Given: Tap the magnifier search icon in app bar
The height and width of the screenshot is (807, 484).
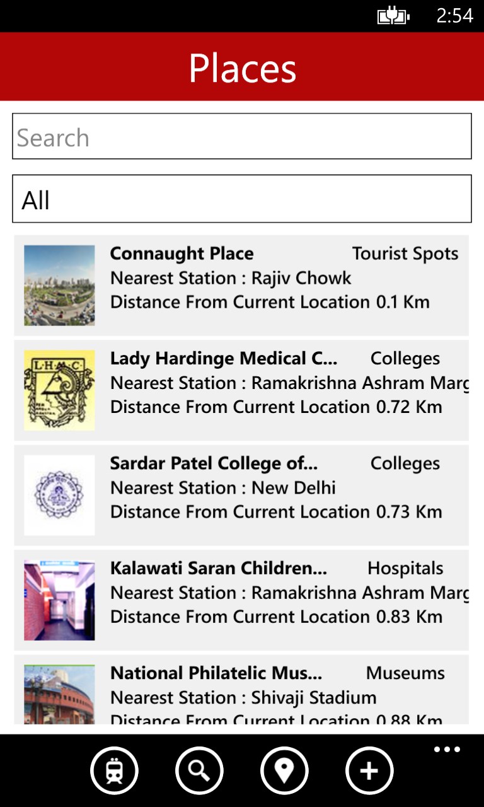Looking at the screenshot, I should [199, 770].
